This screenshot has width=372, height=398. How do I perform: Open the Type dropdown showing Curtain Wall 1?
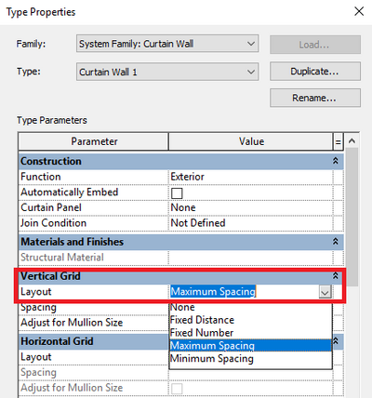point(167,72)
